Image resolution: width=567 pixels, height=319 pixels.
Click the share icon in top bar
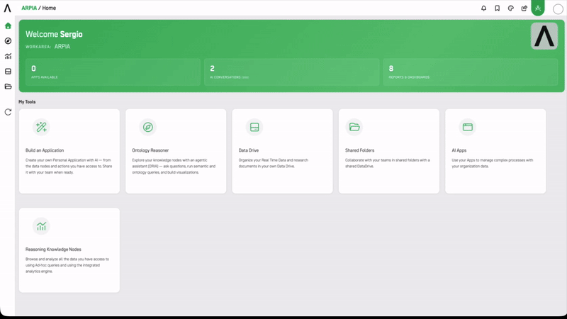[524, 8]
